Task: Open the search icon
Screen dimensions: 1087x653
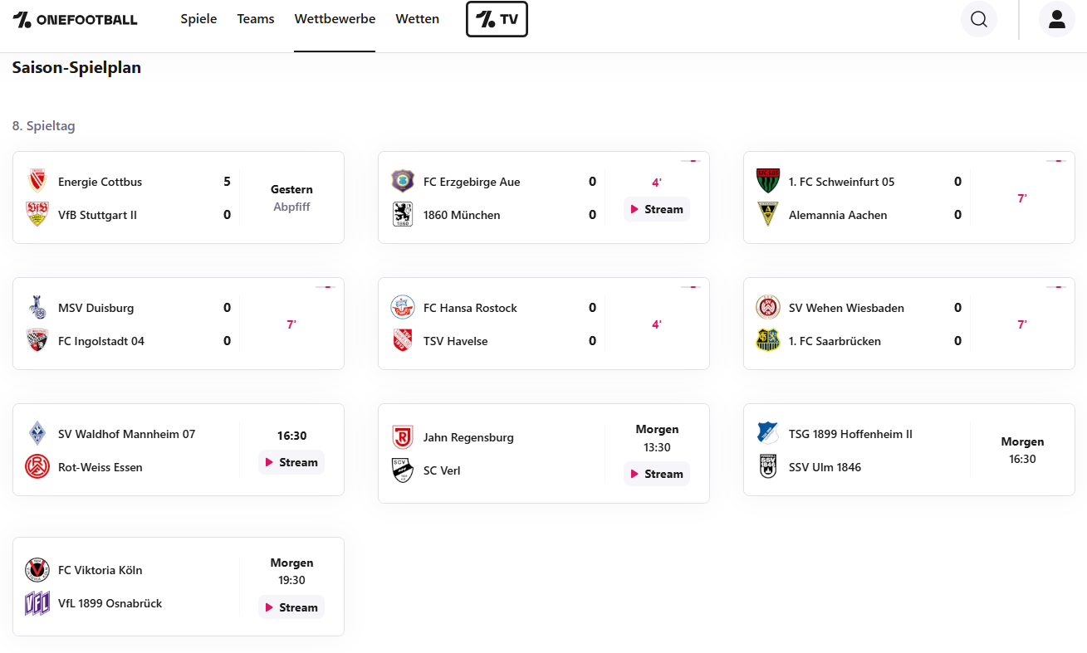Action: pyautogui.click(x=979, y=19)
